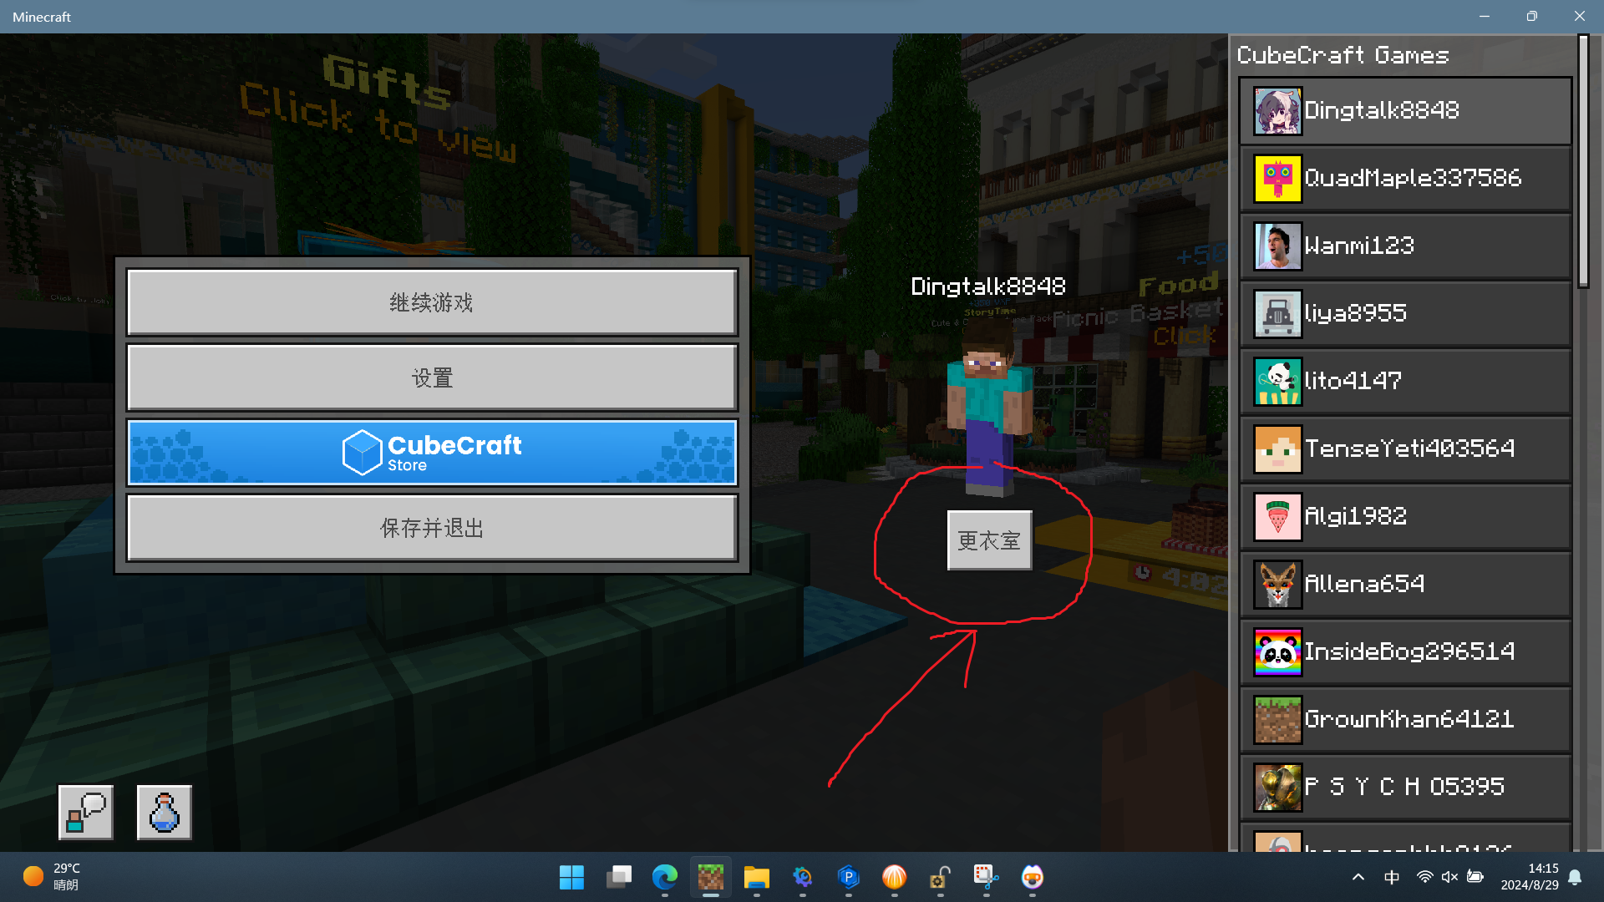Open the 更衣室 dressing room button

989,540
